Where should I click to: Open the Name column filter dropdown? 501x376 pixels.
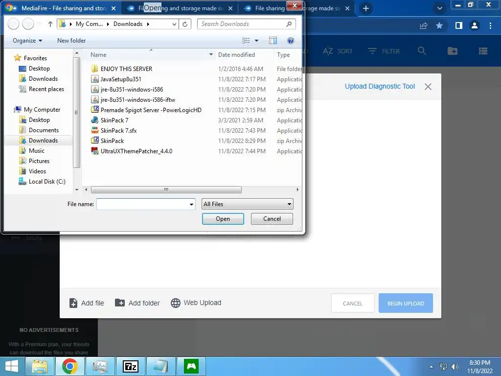click(x=211, y=55)
